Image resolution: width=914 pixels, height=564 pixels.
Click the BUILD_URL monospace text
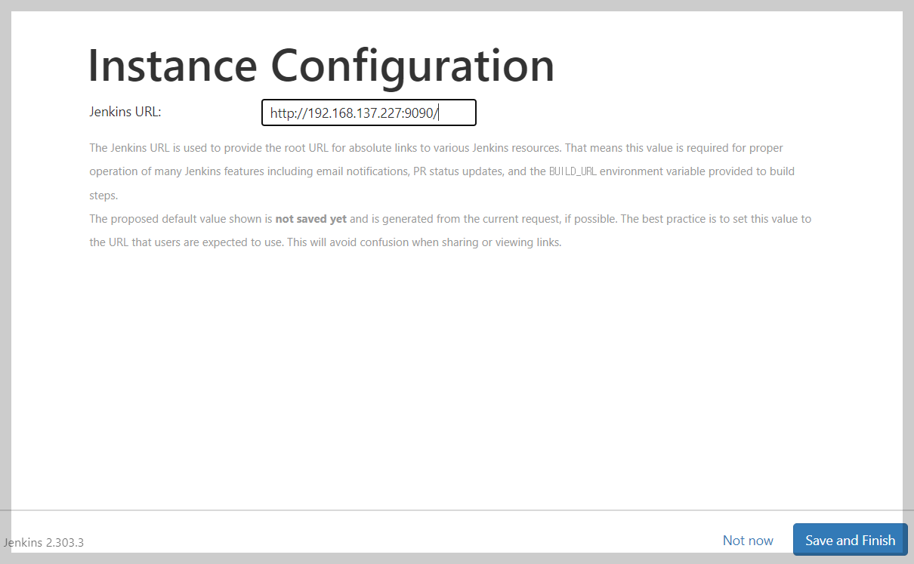click(x=573, y=171)
